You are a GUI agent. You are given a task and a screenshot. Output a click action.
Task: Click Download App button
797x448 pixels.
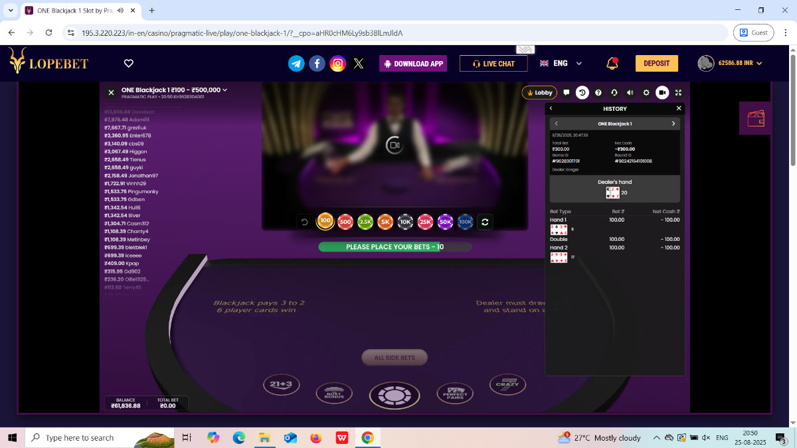(413, 64)
